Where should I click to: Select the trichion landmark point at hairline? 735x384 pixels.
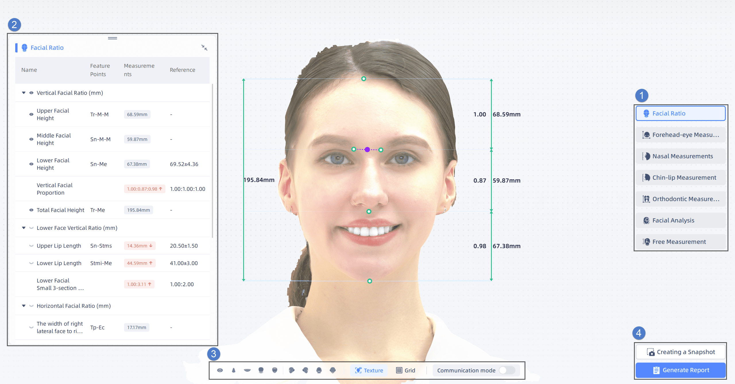tap(364, 79)
